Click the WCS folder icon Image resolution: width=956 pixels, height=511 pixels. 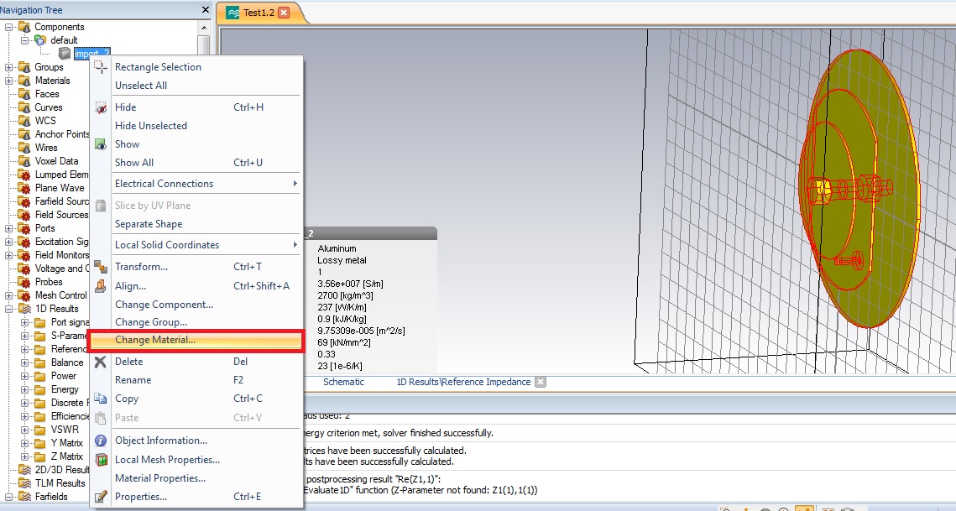pos(24,121)
